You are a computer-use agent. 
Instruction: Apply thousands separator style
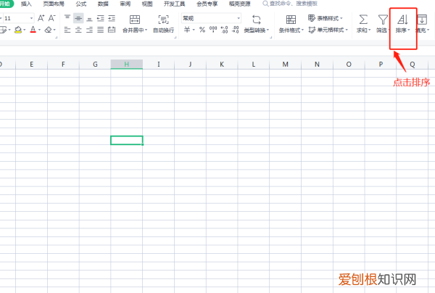pos(213,30)
